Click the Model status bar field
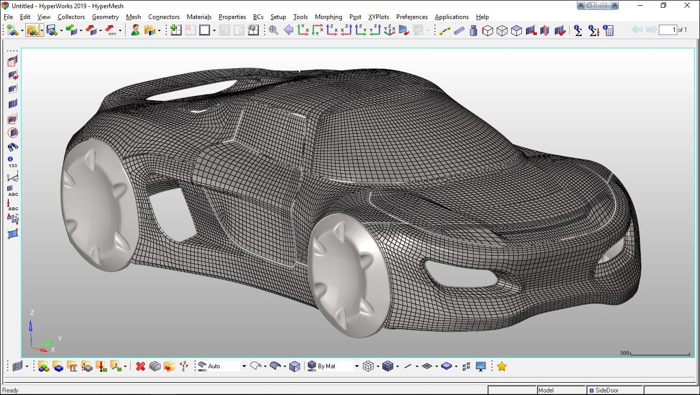Viewport: 700px width, 395px height. [x=561, y=390]
